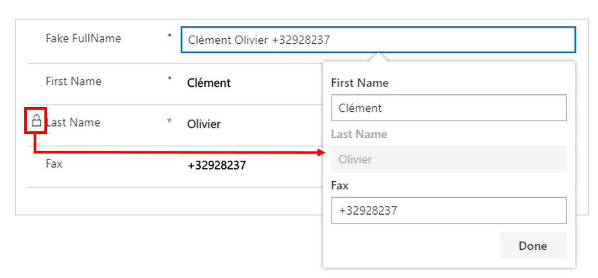Edit the Fax box in the flyout
The image size is (598, 278).
[449, 211]
